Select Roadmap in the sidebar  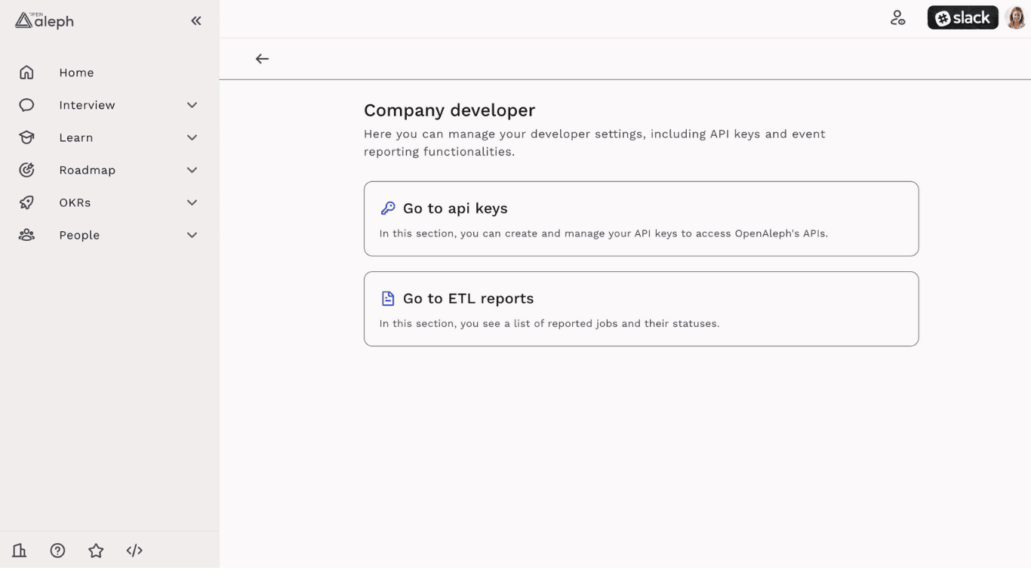(88, 170)
